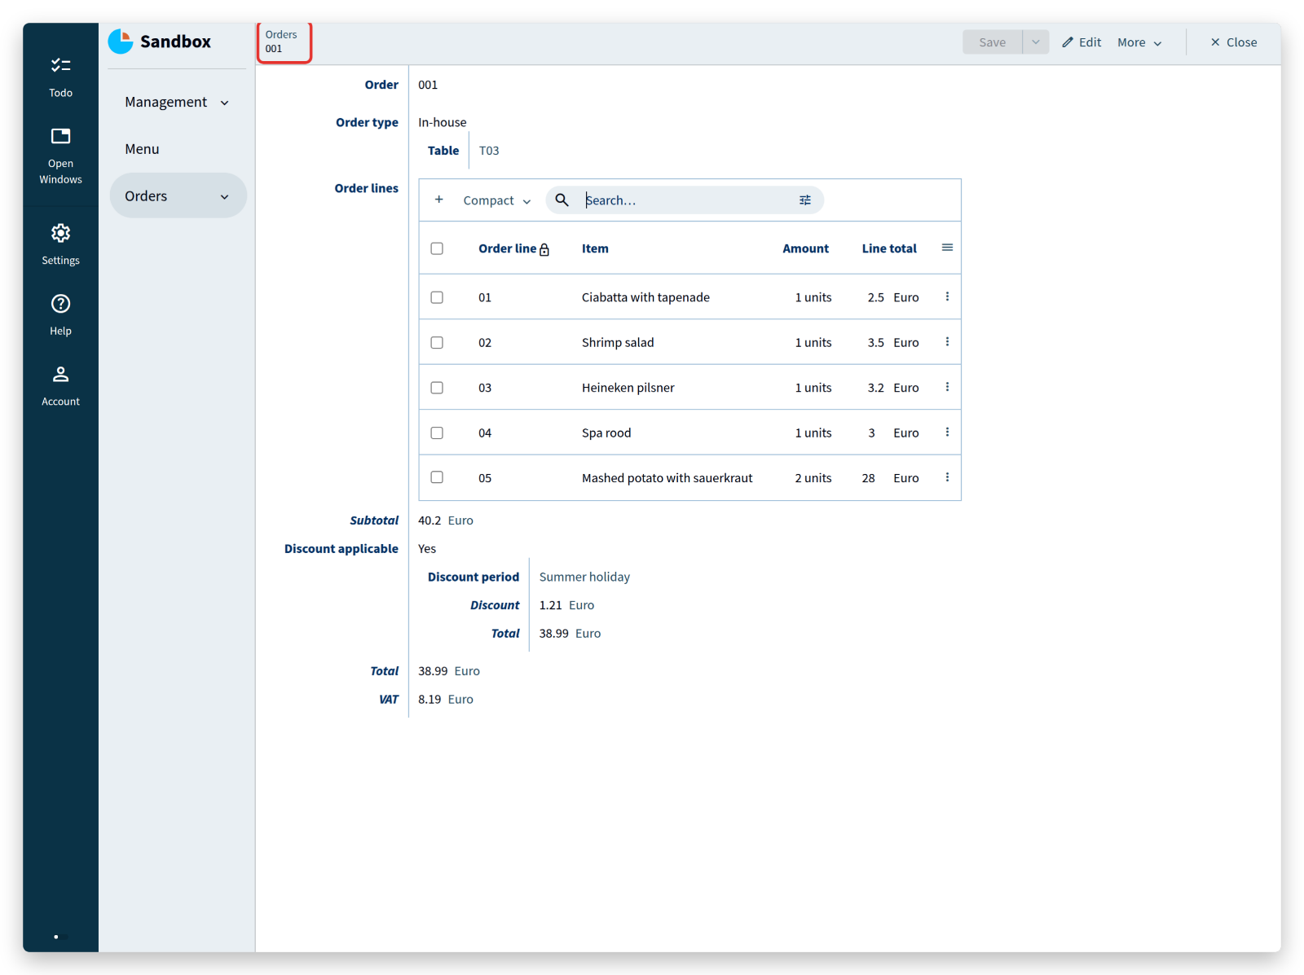1304x975 pixels.
Task: Switch to the Orders 001 tab
Action: (x=284, y=42)
